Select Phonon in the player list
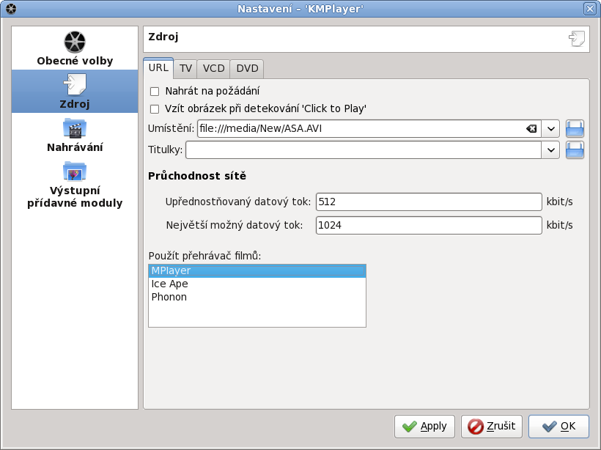The width and height of the screenshot is (601, 450). coord(169,297)
